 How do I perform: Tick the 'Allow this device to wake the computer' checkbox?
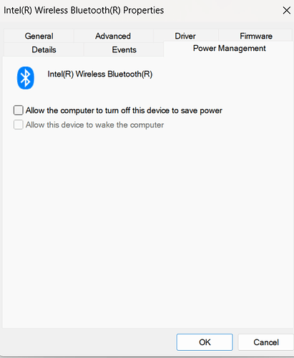coord(19,125)
